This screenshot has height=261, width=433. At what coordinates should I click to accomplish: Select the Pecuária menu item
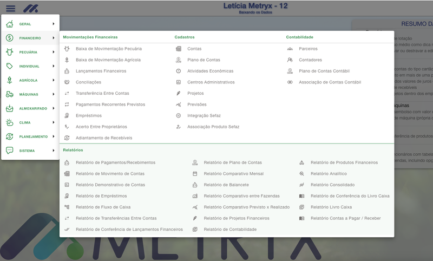tap(30, 52)
